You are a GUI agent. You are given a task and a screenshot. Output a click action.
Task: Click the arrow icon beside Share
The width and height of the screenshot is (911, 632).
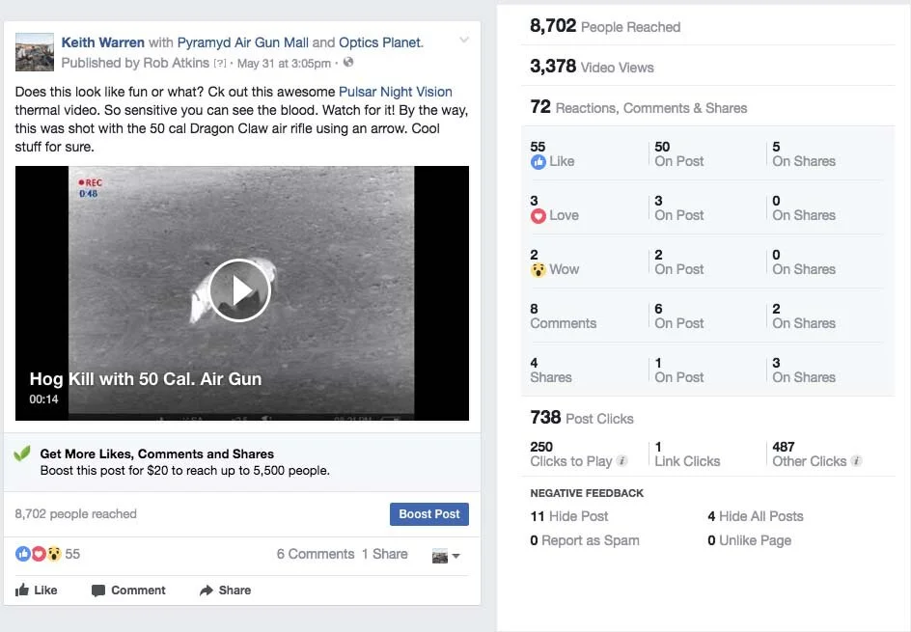(x=207, y=591)
